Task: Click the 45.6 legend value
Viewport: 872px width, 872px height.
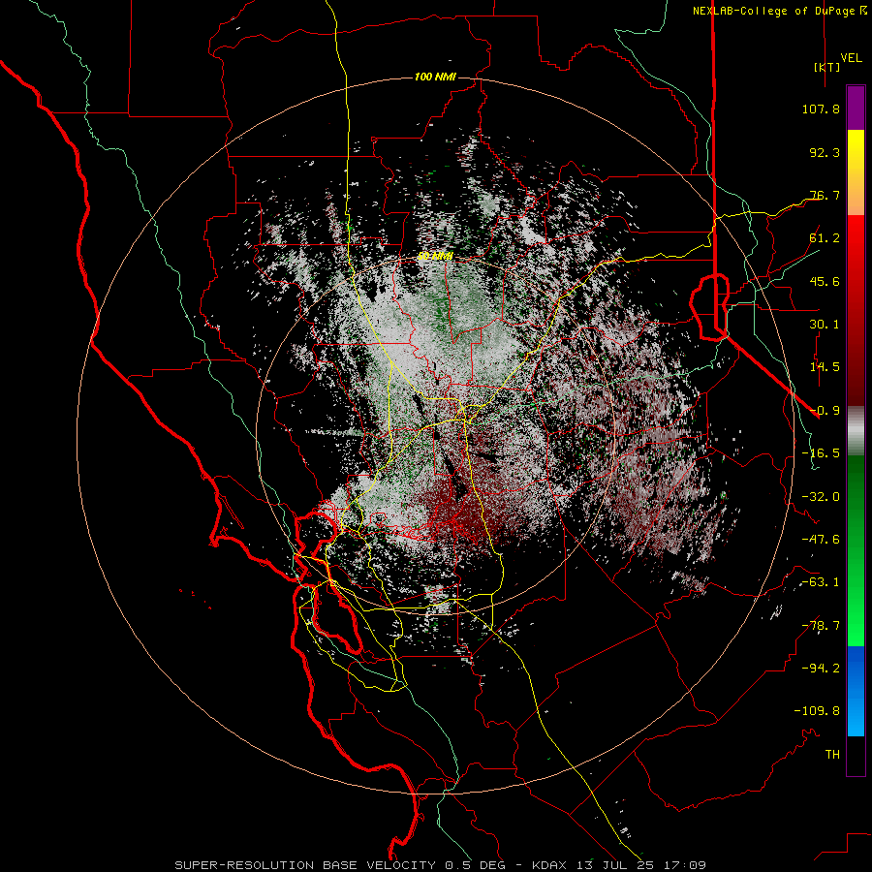Action: [x=825, y=281]
